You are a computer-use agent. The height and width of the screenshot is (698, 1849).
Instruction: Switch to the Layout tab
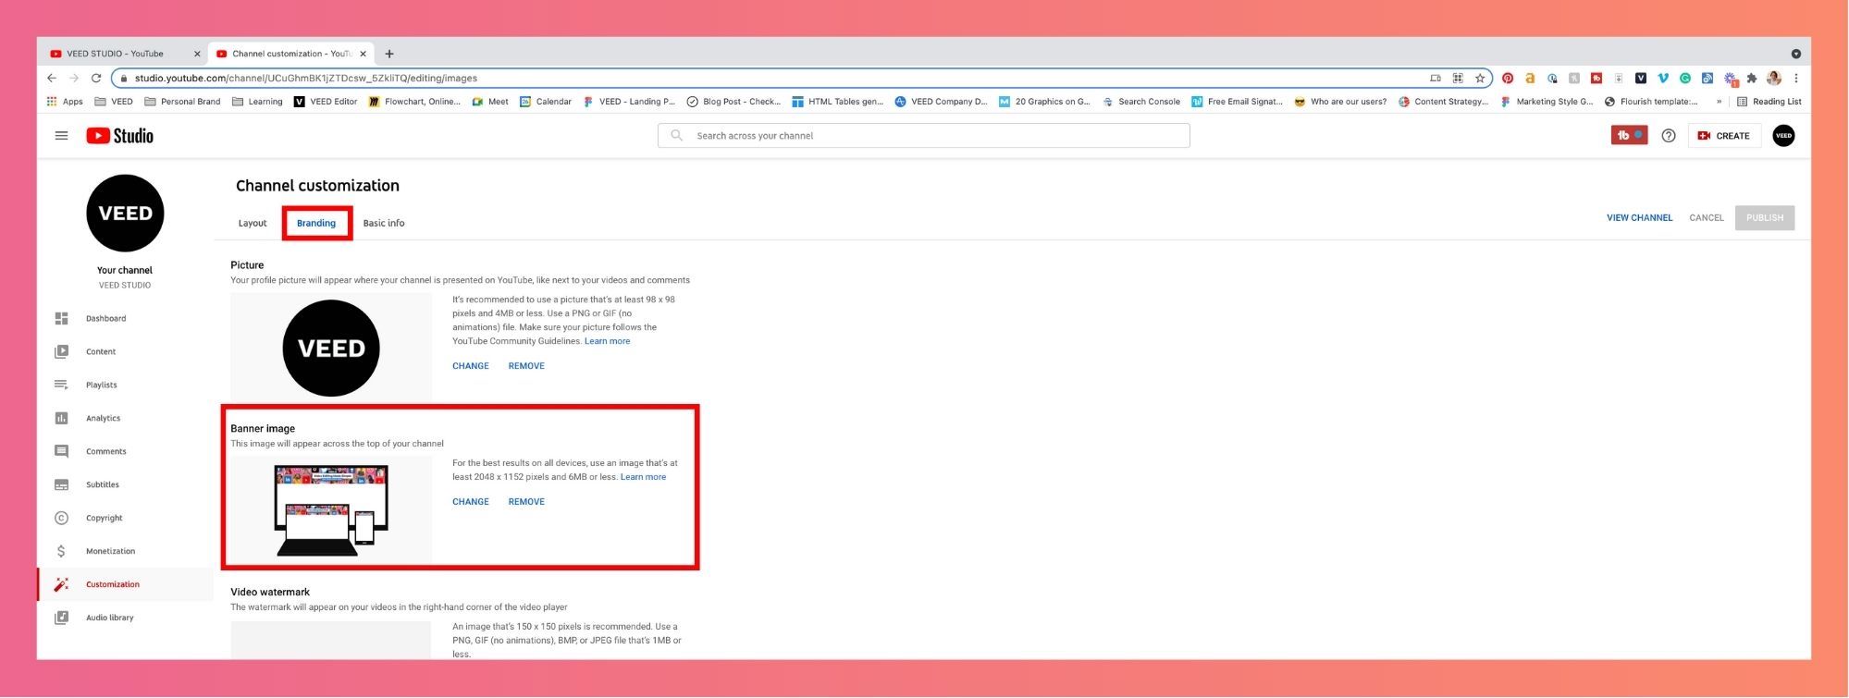pos(253,223)
